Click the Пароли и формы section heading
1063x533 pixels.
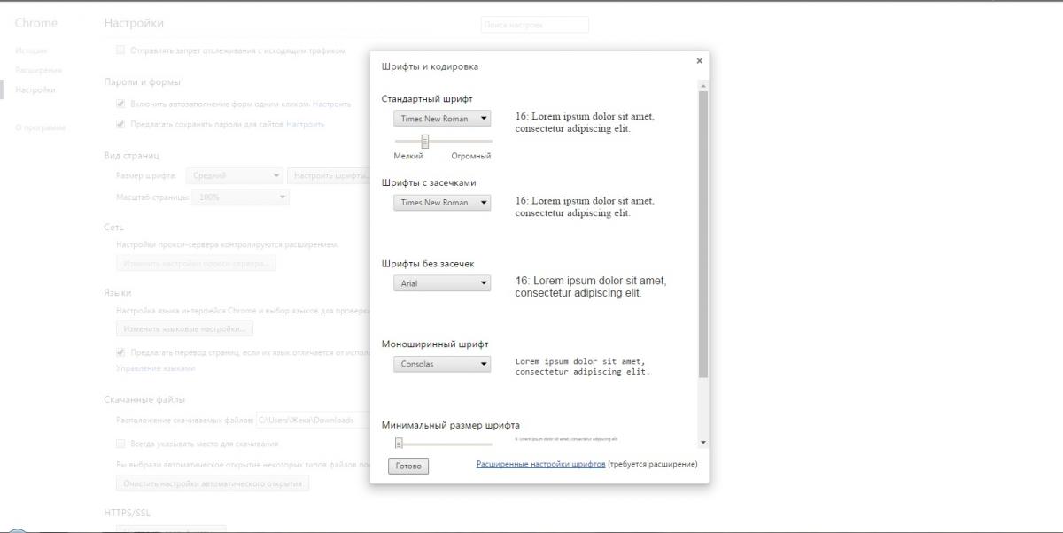[x=142, y=81]
